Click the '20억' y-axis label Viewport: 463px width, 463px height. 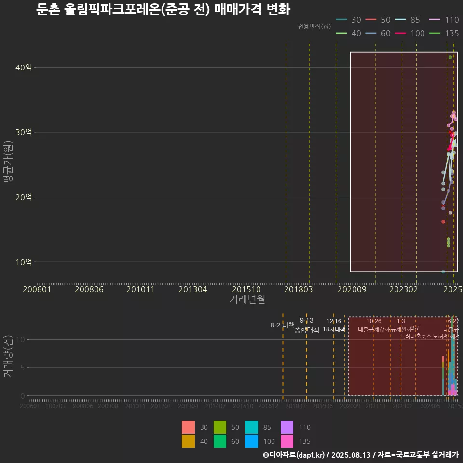pos(24,197)
